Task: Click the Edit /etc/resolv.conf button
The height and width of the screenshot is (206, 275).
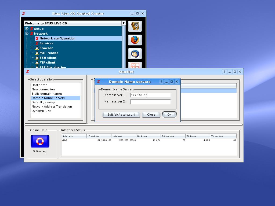Action: [x=121, y=115]
